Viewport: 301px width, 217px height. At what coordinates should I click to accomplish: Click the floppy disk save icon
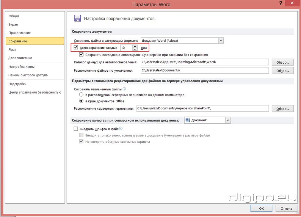coord(77,18)
